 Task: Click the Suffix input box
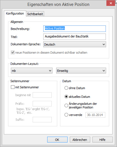tap(42, 120)
